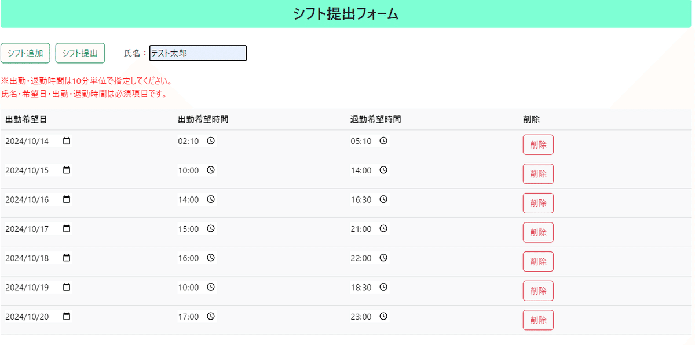The width and height of the screenshot is (695, 345).
Task: Open time picker for 23:00 end time
Action: pyautogui.click(x=383, y=316)
